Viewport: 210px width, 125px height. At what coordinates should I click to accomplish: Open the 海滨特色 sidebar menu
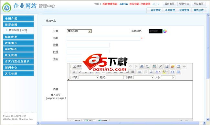tap(18, 49)
